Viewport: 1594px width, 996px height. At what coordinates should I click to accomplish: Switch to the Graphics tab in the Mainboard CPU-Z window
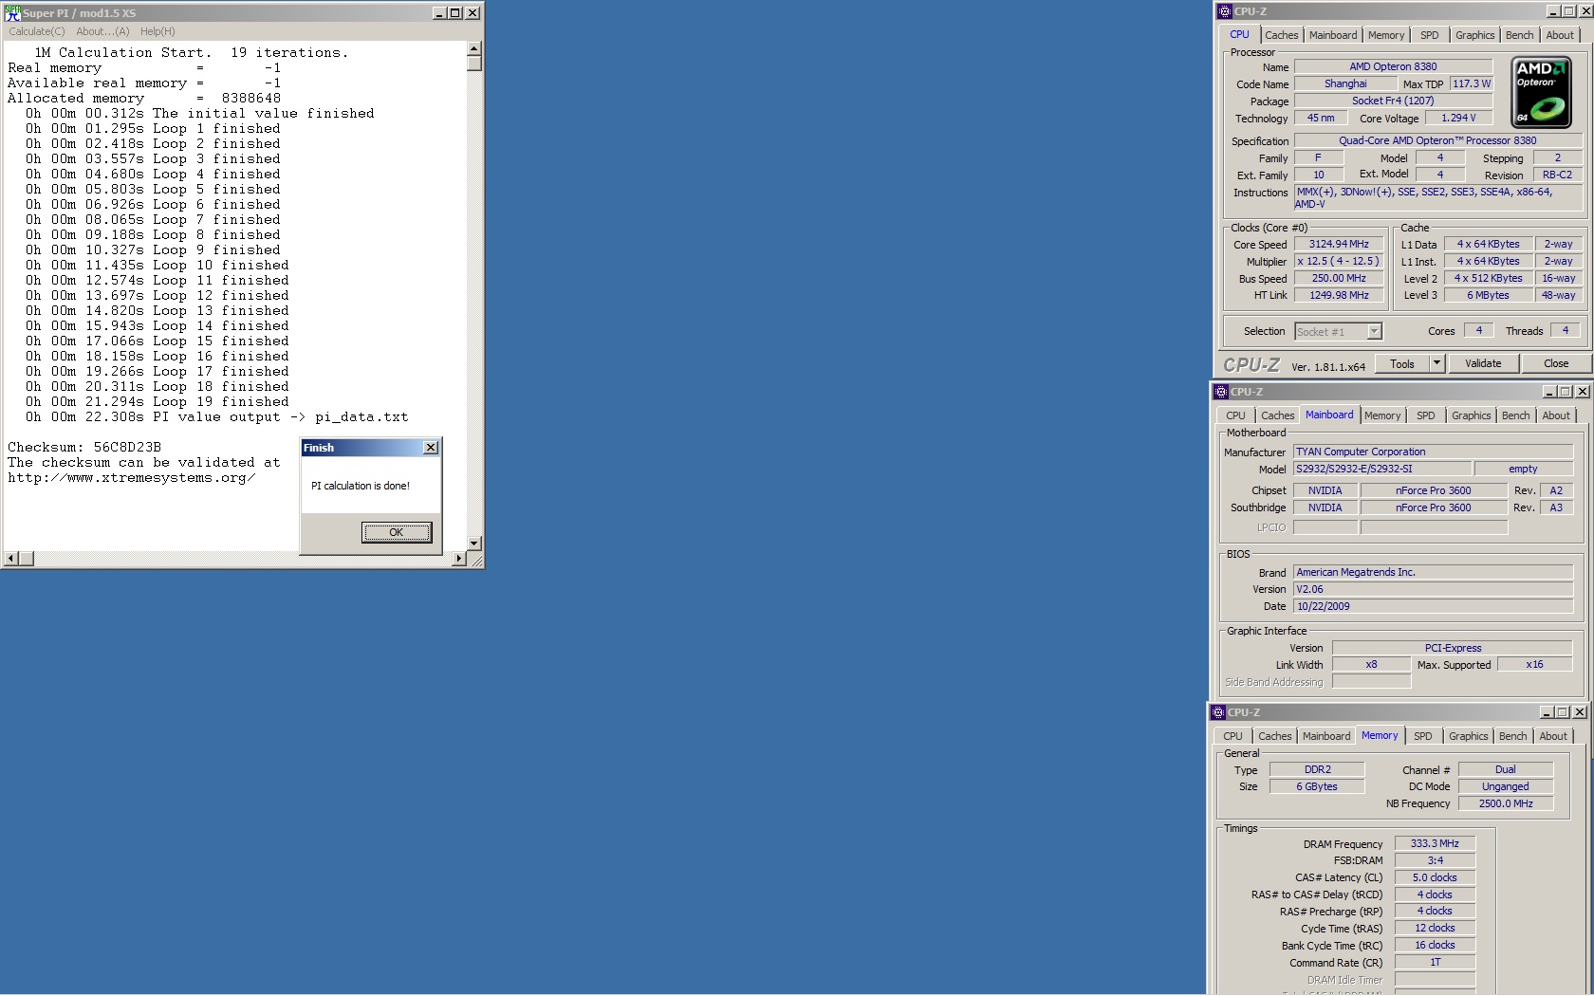click(1471, 415)
